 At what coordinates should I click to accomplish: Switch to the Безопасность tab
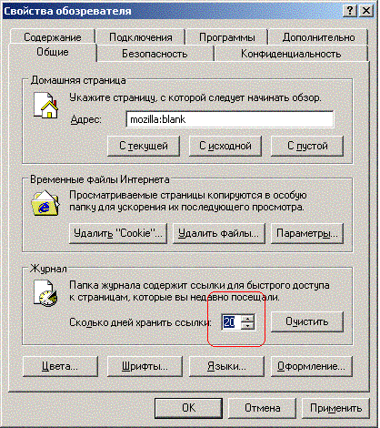point(155,54)
